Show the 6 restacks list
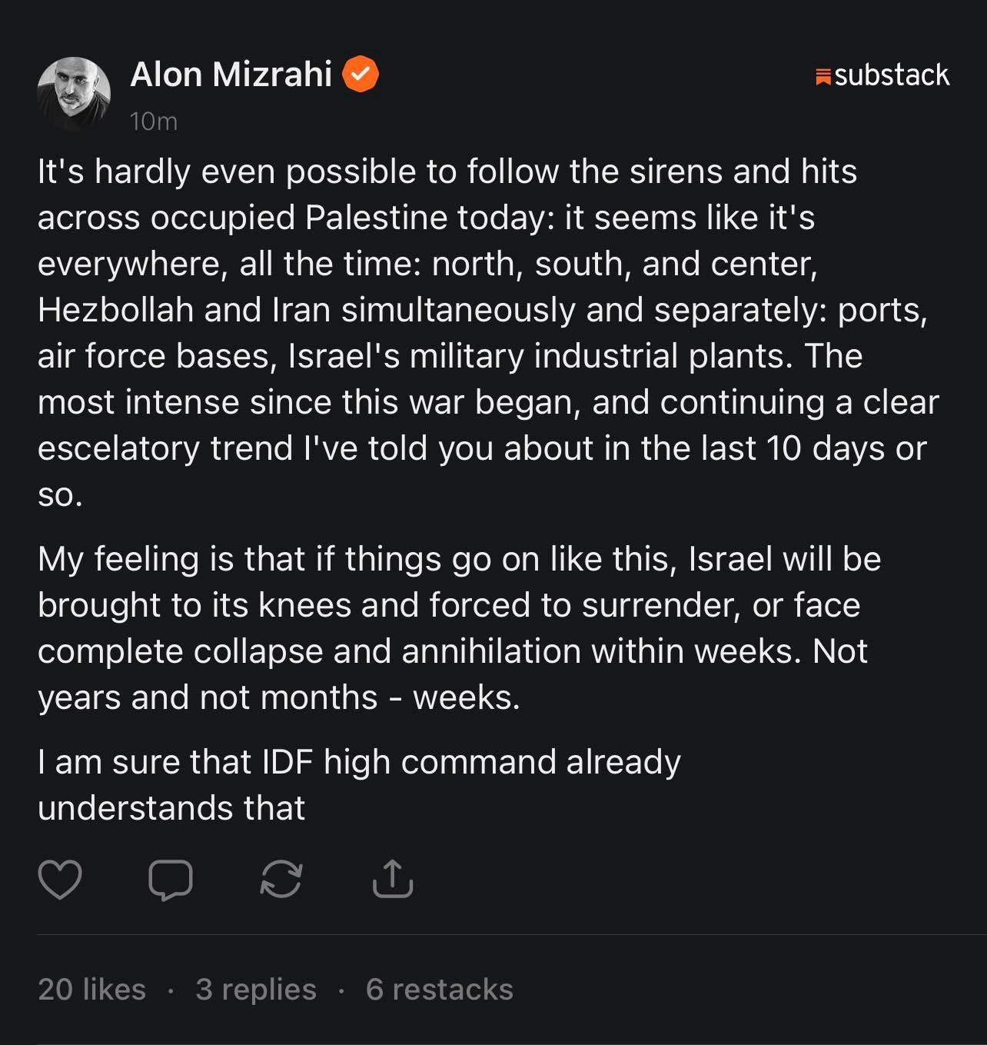This screenshot has width=987, height=1045. [440, 990]
